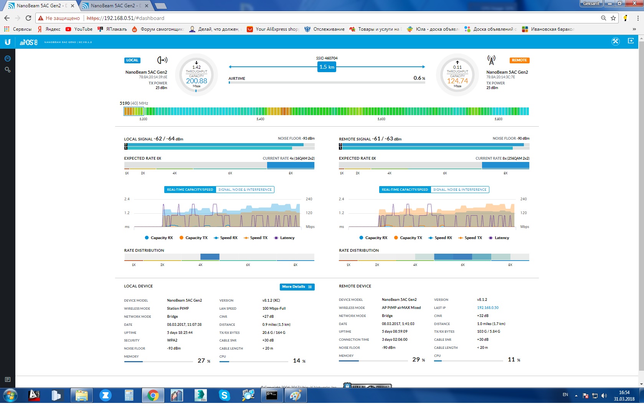The image size is (644, 406).
Task: Click the local throughput capacity gauge
Action: point(197,75)
